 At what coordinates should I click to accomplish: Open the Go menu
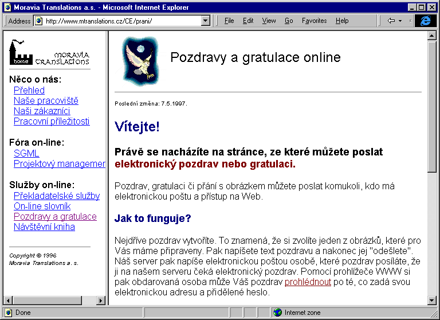[x=289, y=21]
